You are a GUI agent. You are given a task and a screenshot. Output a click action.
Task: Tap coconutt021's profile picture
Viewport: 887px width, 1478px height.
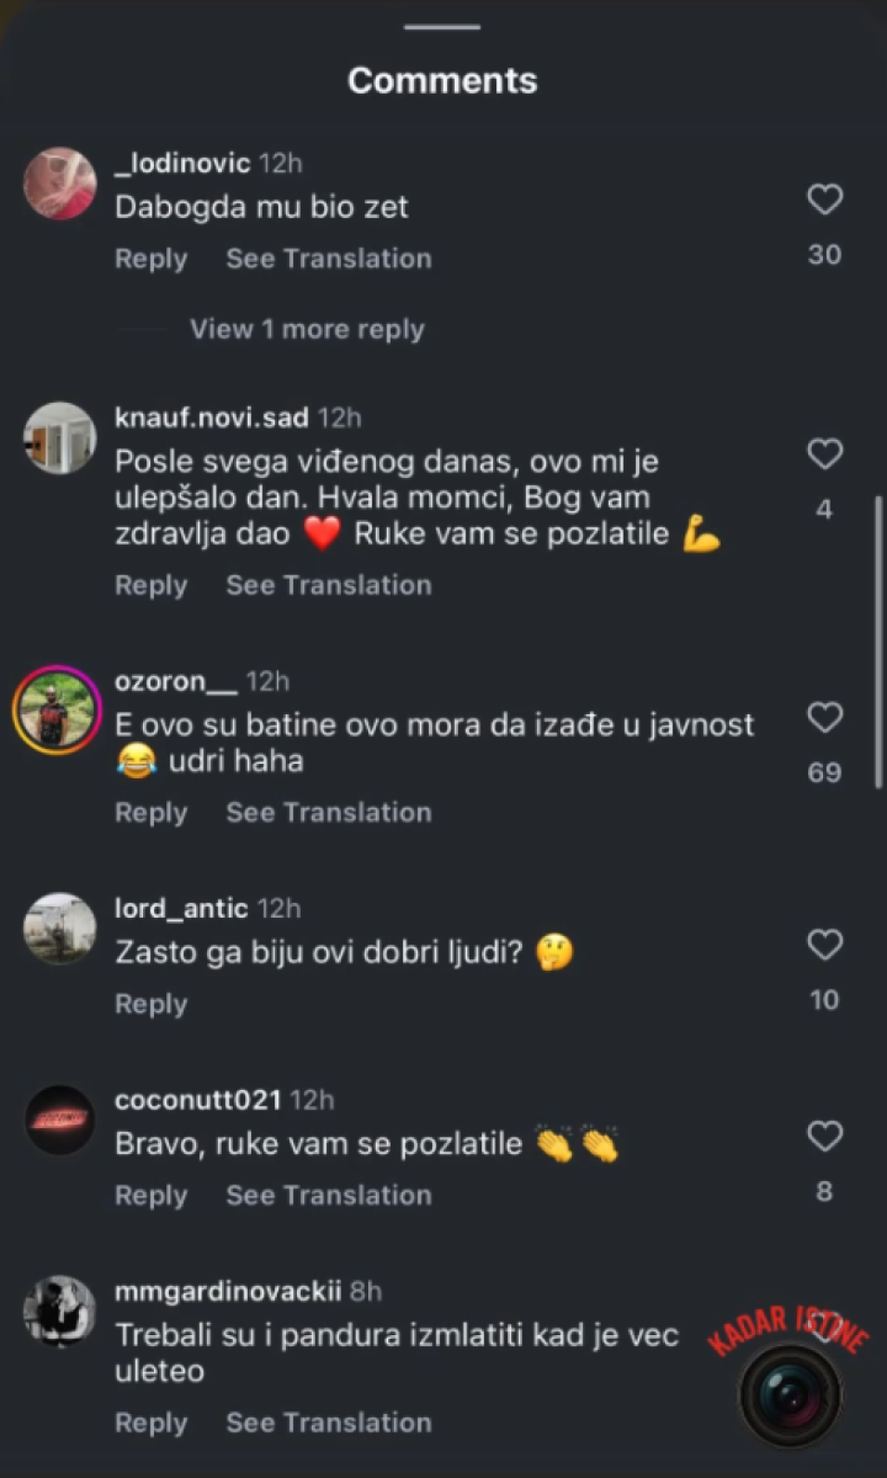tap(60, 1120)
